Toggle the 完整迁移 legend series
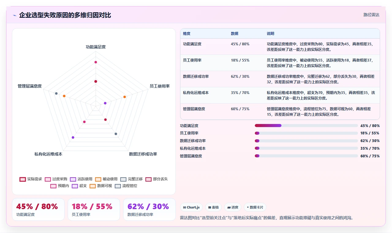 [x=132, y=179]
